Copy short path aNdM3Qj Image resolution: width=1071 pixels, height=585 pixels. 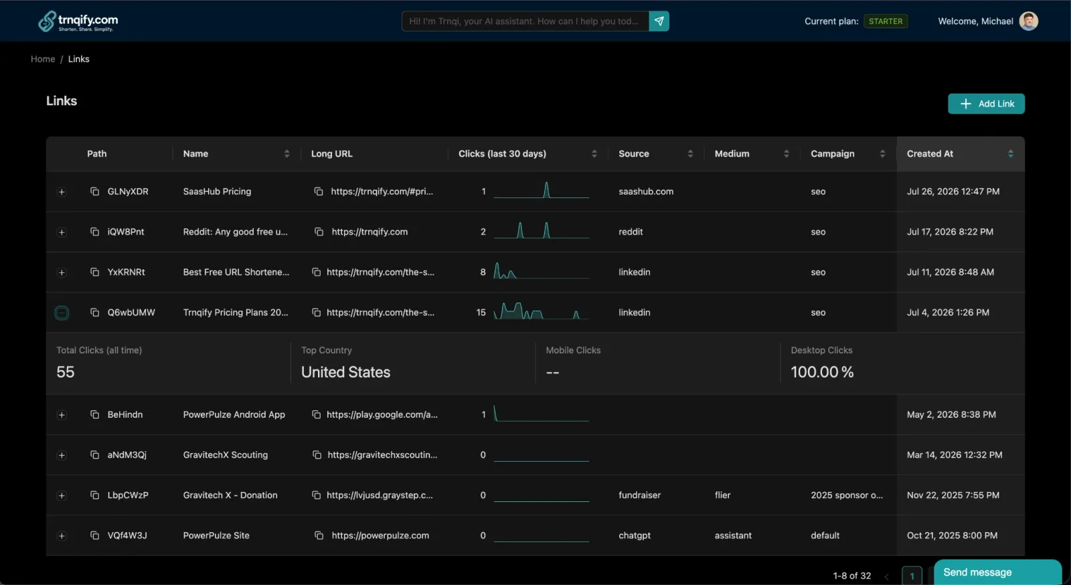[x=95, y=455]
